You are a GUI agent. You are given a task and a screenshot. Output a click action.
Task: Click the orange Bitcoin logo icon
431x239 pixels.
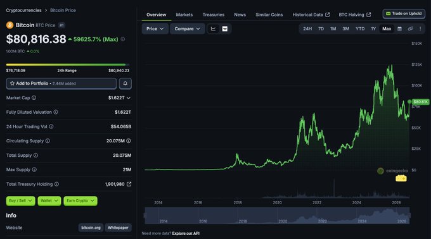(10, 25)
